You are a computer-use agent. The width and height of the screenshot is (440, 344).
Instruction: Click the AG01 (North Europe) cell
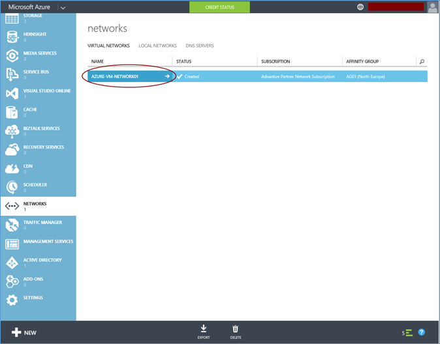pyautogui.click(x=366, y=76)
